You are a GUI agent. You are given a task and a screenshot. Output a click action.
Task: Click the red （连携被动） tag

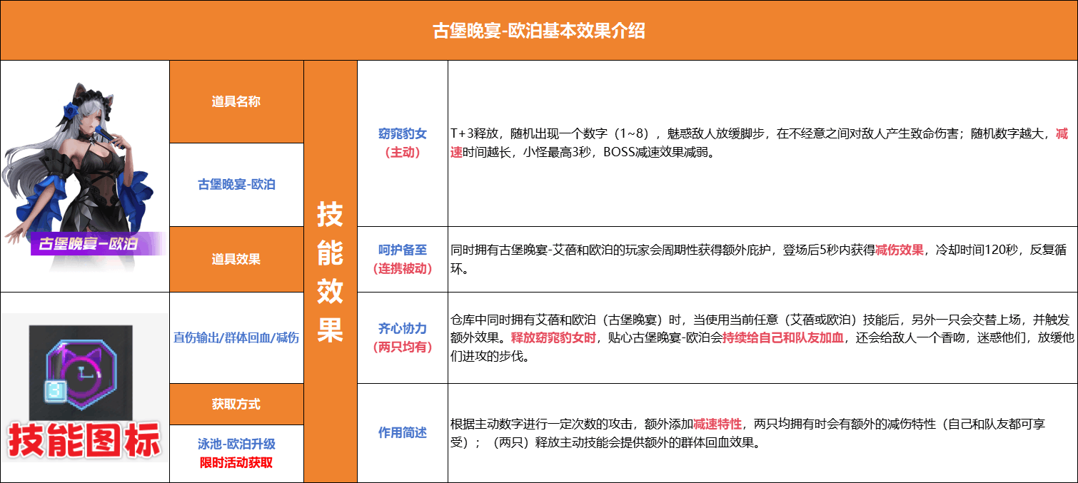(x=403, y=268)
